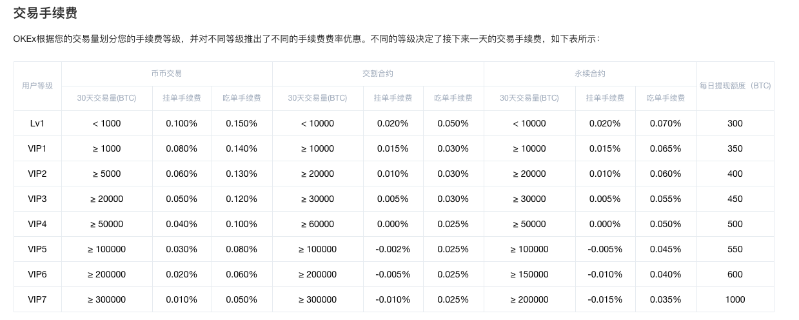This screenshot has height=320, width=799.
Task: Click the VIP6 daily withdrawal limit 600
Action: click(x=735, y=274)
